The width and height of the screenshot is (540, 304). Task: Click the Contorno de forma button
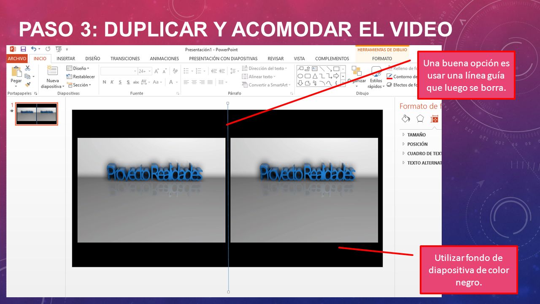[402, 76]
